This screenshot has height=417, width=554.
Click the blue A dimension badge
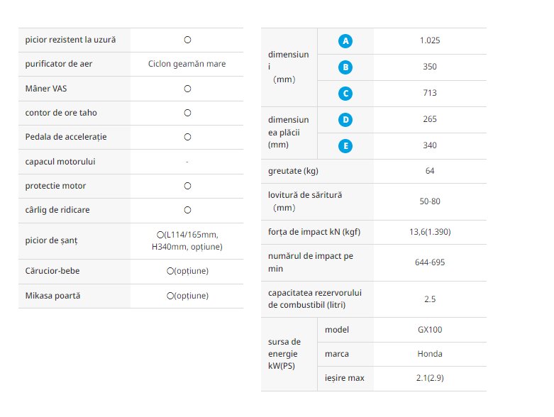click(x=345, y=41)
